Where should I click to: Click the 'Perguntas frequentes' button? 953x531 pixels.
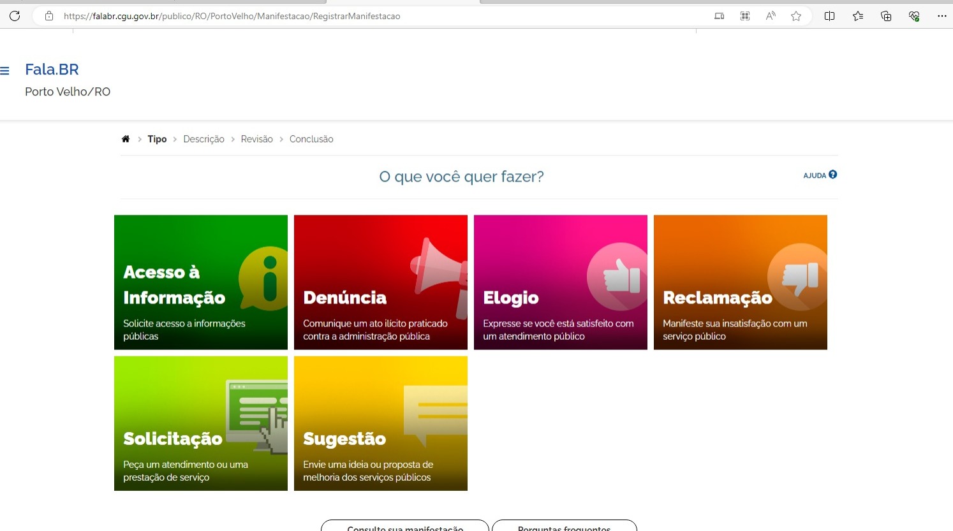565,526
